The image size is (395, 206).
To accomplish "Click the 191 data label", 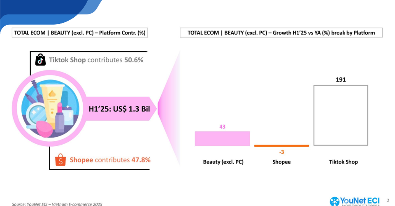I will click(340, 79).
